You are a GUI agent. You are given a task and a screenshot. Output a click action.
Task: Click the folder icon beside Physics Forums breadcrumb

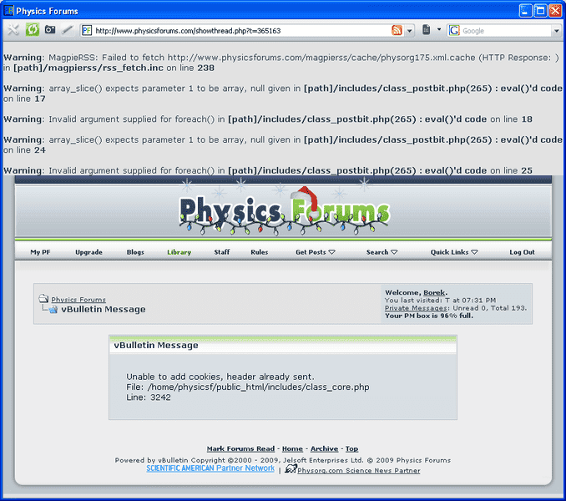click(43, 298)
